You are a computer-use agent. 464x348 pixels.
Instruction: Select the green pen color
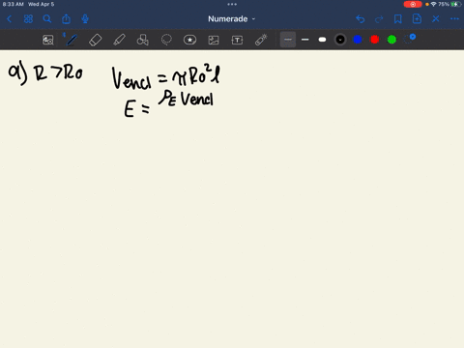pos(391,40)
